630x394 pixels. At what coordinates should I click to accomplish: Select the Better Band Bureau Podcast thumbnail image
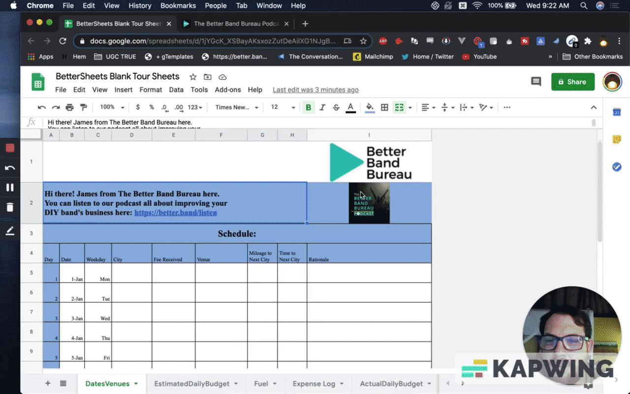[x=369, y=203]
